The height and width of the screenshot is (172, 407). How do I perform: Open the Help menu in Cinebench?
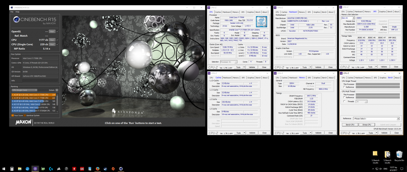(17, 12)
